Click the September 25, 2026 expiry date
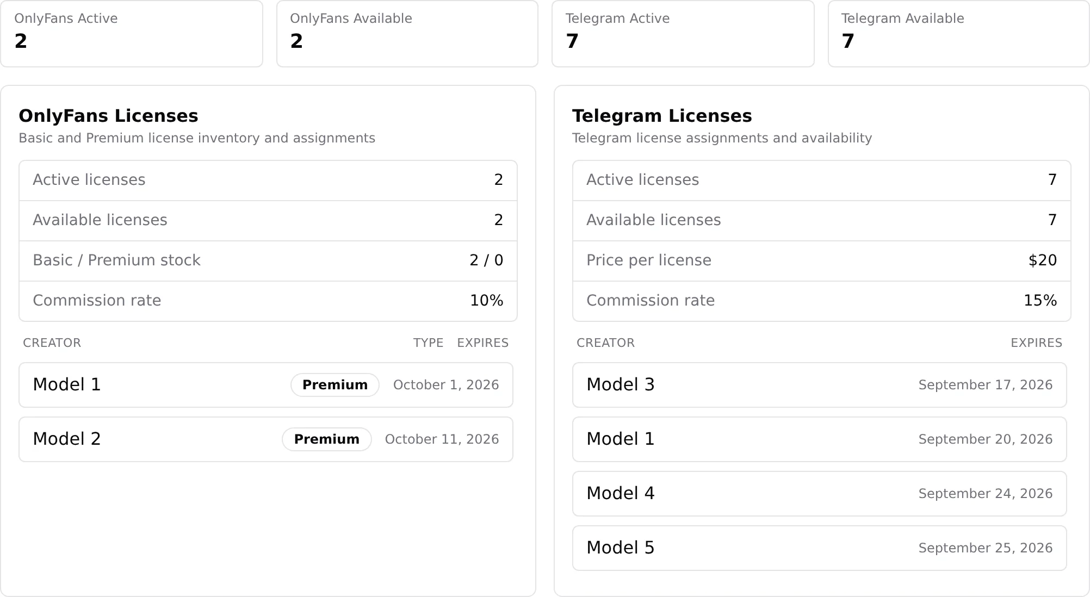The width and height of the screenshot is (1090, 597). click(x=986, y=548)
